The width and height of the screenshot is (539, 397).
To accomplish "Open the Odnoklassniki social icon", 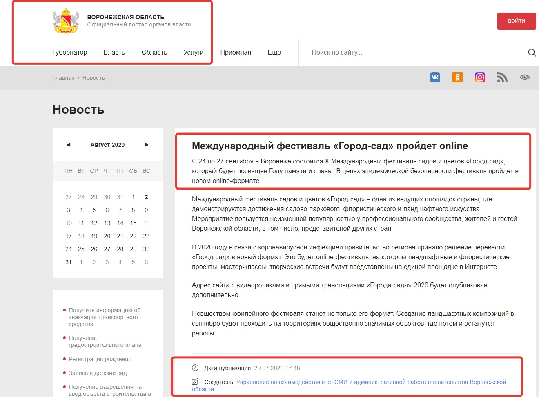I will pos(457,77).
